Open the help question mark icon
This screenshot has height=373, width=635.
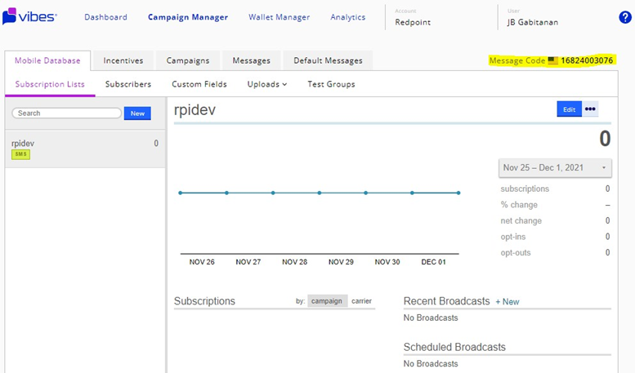click(624, 17)
